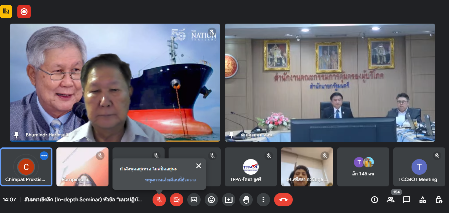Toggle closed captions
Viewport: 449px width, 213px height.
coord(194,200)
